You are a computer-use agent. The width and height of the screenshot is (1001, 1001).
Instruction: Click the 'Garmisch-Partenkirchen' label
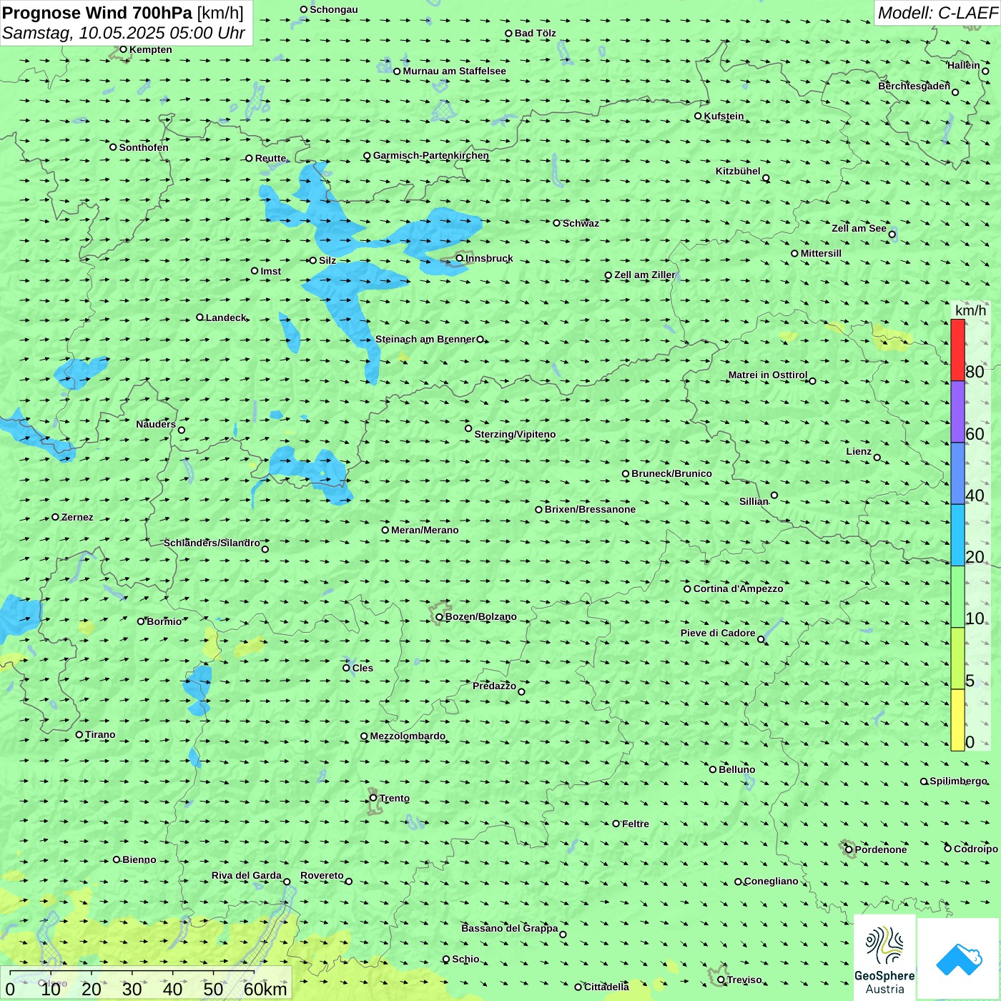(431, 155)
